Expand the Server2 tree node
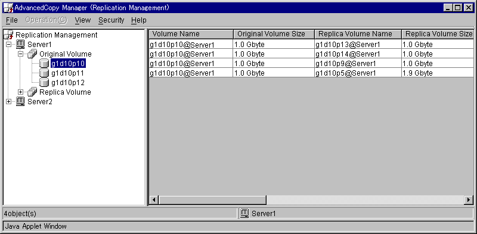 [8, 101]
